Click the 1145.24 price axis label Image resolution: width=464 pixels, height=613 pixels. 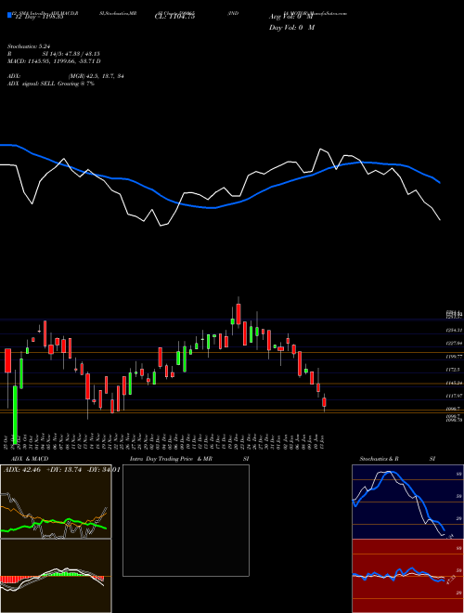[x=454, y=383]
